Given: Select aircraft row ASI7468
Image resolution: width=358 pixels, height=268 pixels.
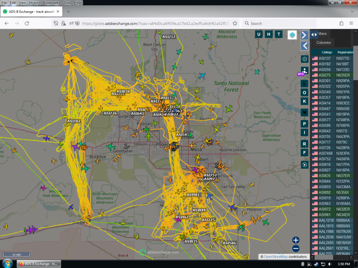Looking at the screenshot, I should click(332, 154).
